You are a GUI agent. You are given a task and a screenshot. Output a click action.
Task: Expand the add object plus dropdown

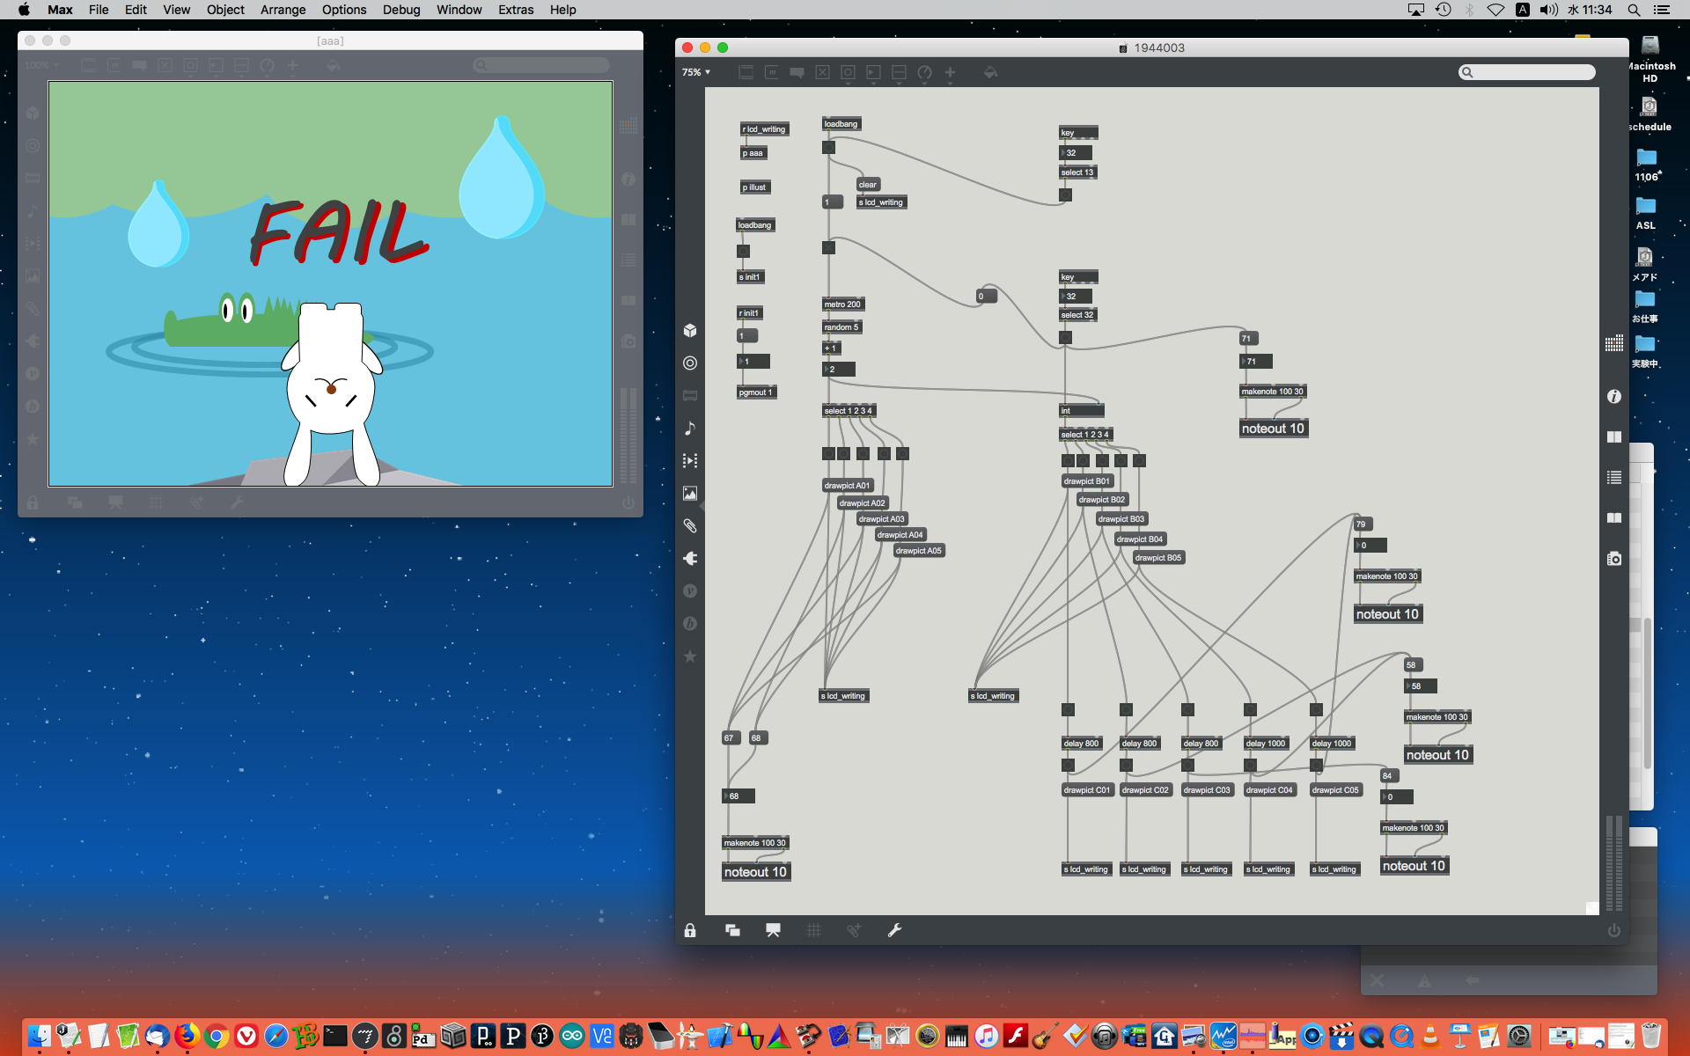[x=950, y=73]
